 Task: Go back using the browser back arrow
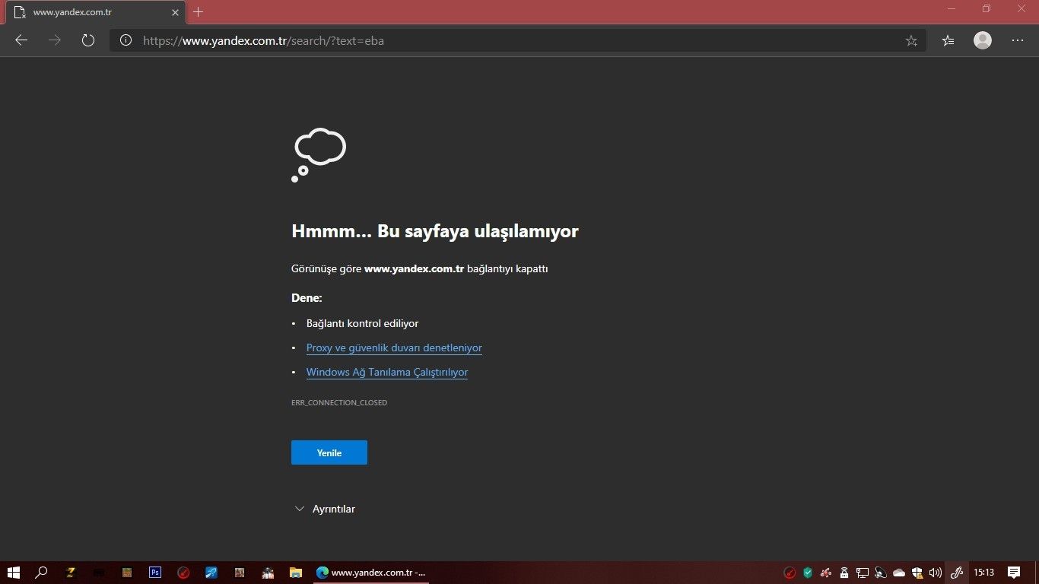click(21, 40)
